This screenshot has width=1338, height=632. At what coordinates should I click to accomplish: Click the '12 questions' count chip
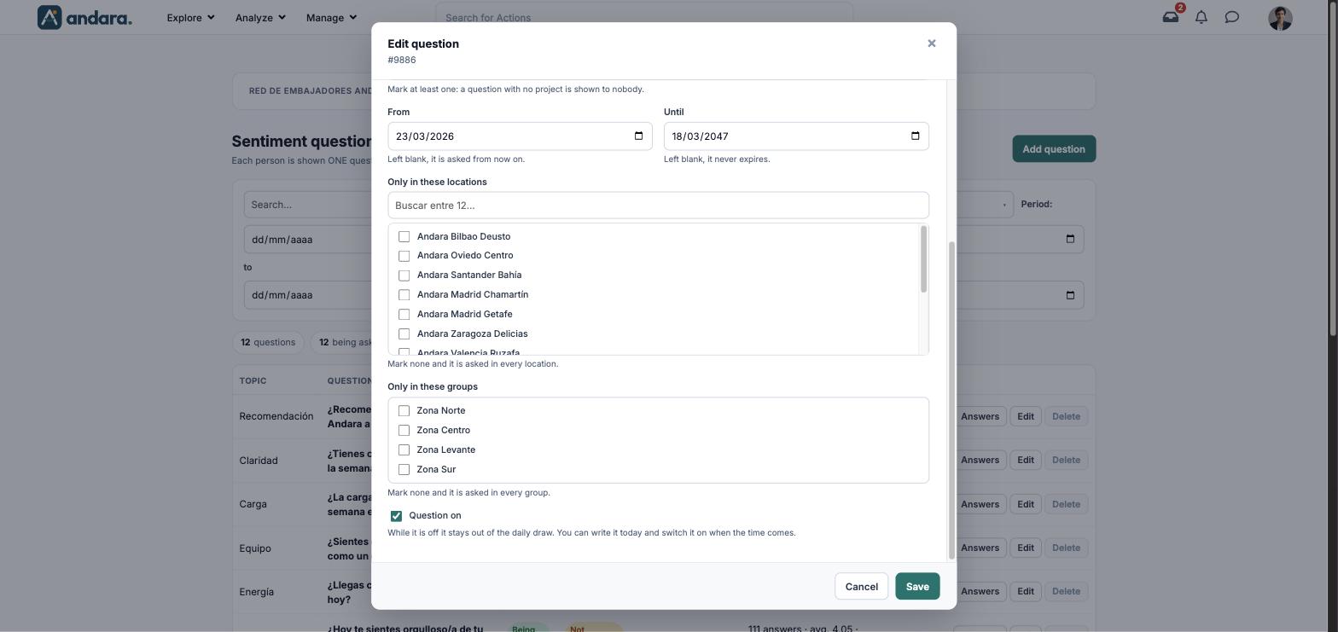pos(268,343)
